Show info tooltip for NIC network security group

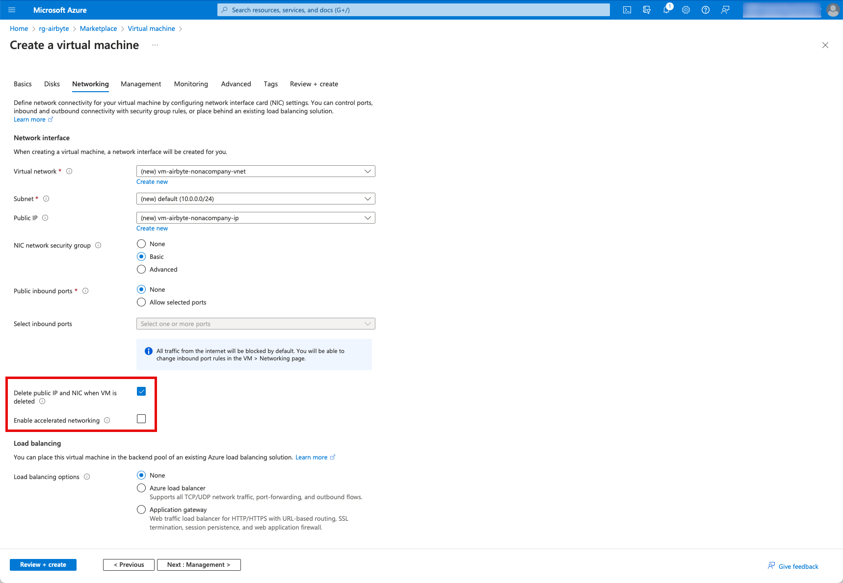pyautogui.click(x=98, y=245)
